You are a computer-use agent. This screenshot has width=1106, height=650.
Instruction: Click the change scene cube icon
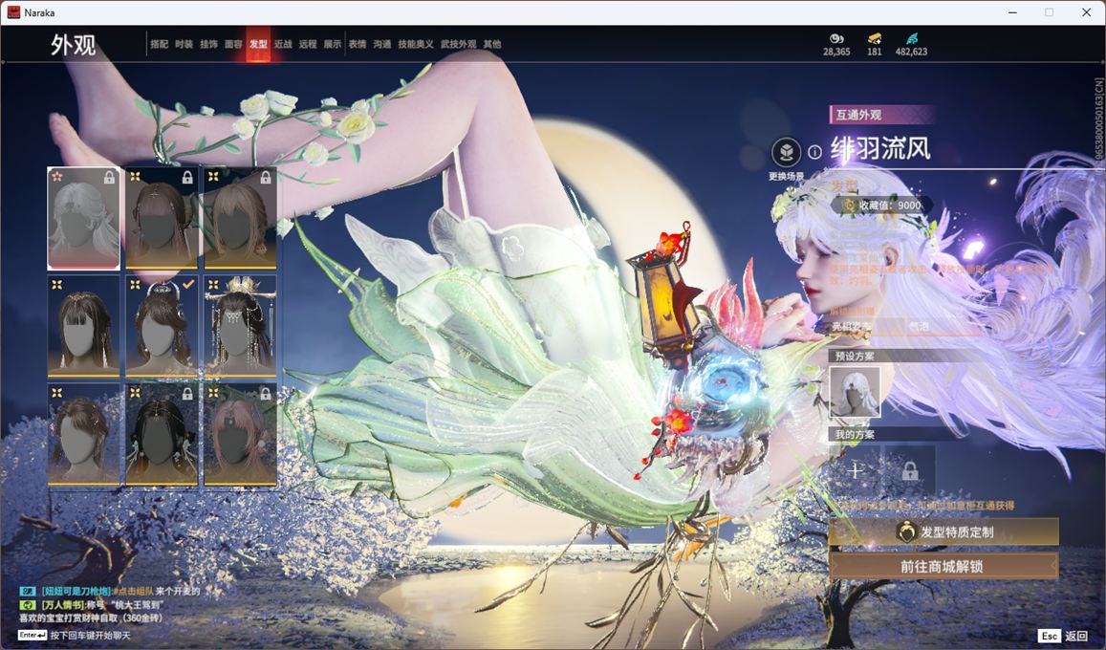pyautogui.click(x=786, y=153)
